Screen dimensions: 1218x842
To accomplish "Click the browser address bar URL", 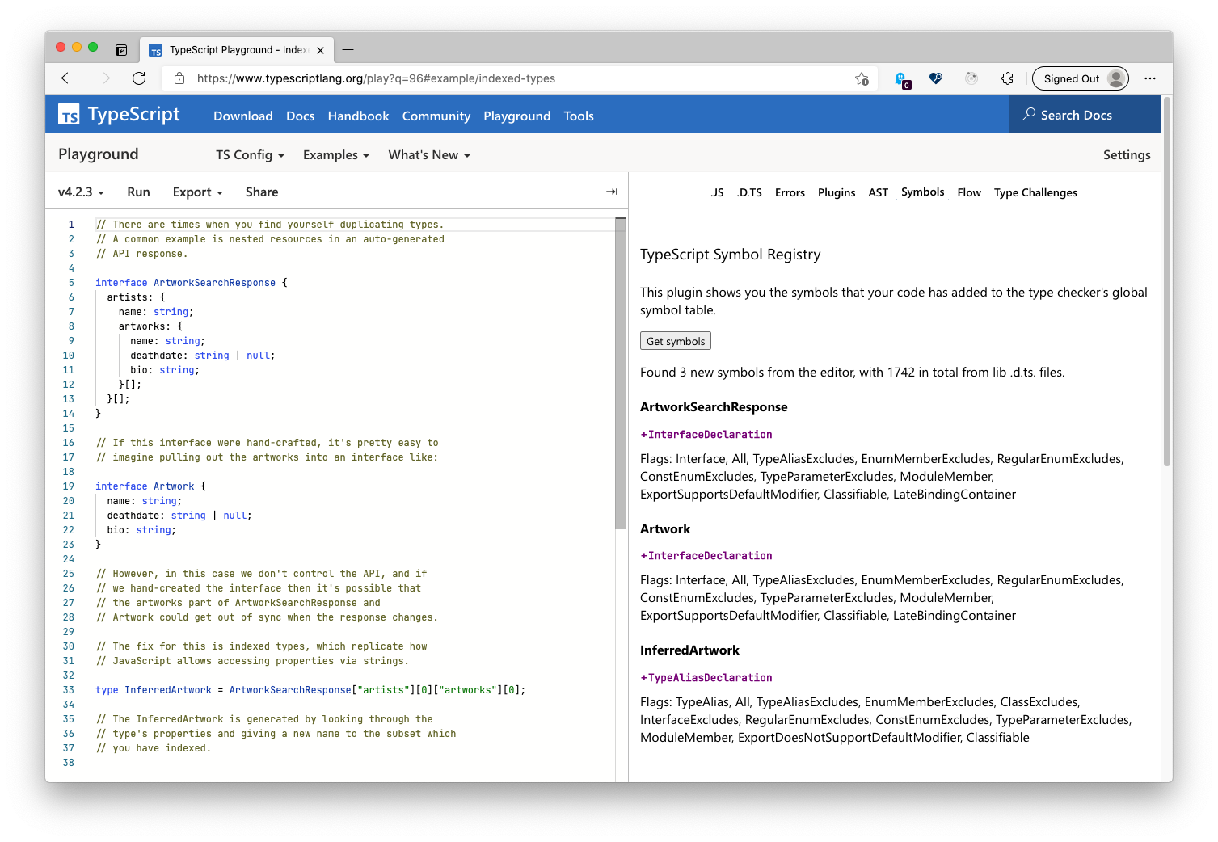I will (376, 78).
